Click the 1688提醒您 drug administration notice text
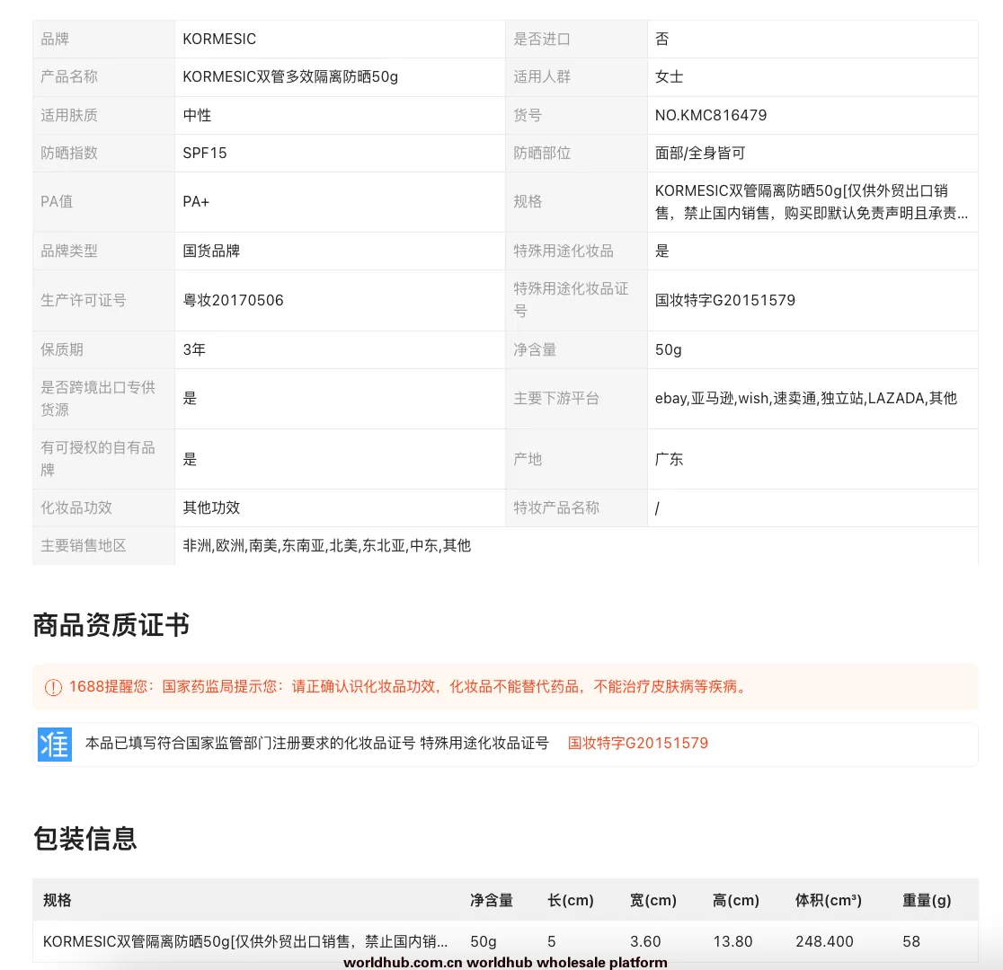The height and width of the screenshot is (970, 1003). tap(410, 687)
